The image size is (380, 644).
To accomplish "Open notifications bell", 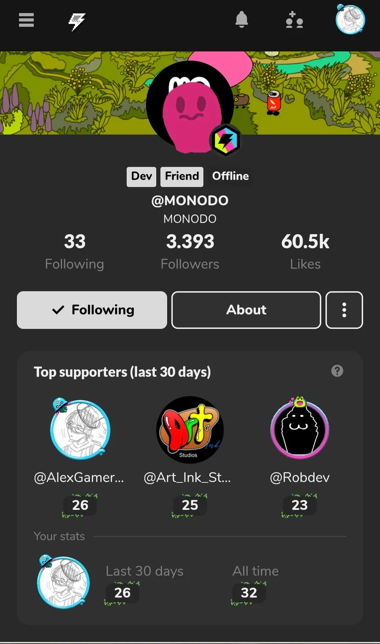I will [242, 19].
